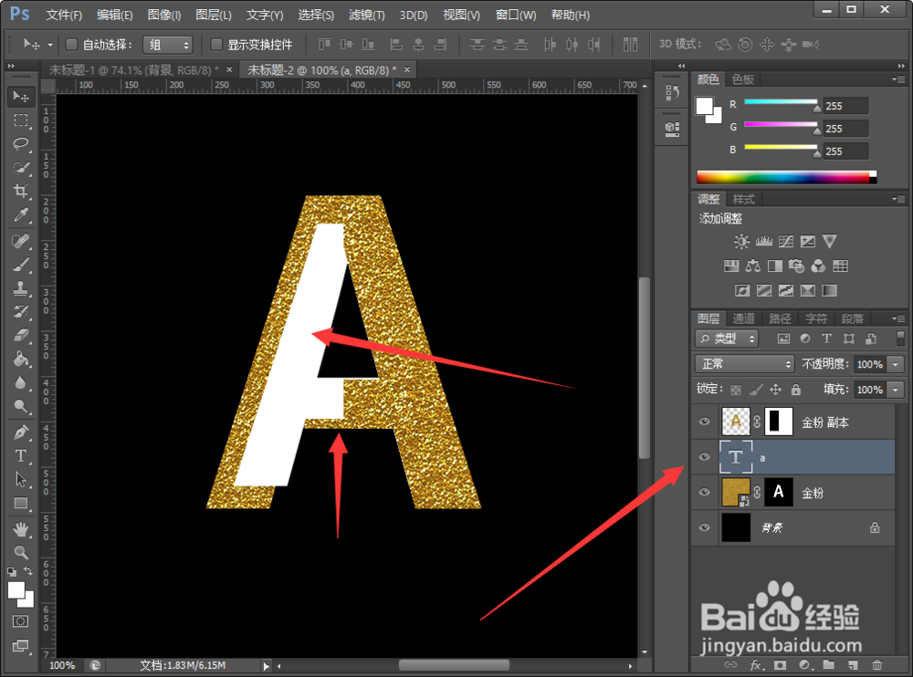
Task: Select the Lasso tool
Action: 21,144
